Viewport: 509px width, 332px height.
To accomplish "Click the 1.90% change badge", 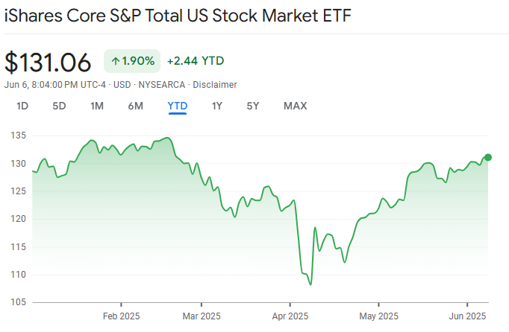I will [x=132, y=60].
